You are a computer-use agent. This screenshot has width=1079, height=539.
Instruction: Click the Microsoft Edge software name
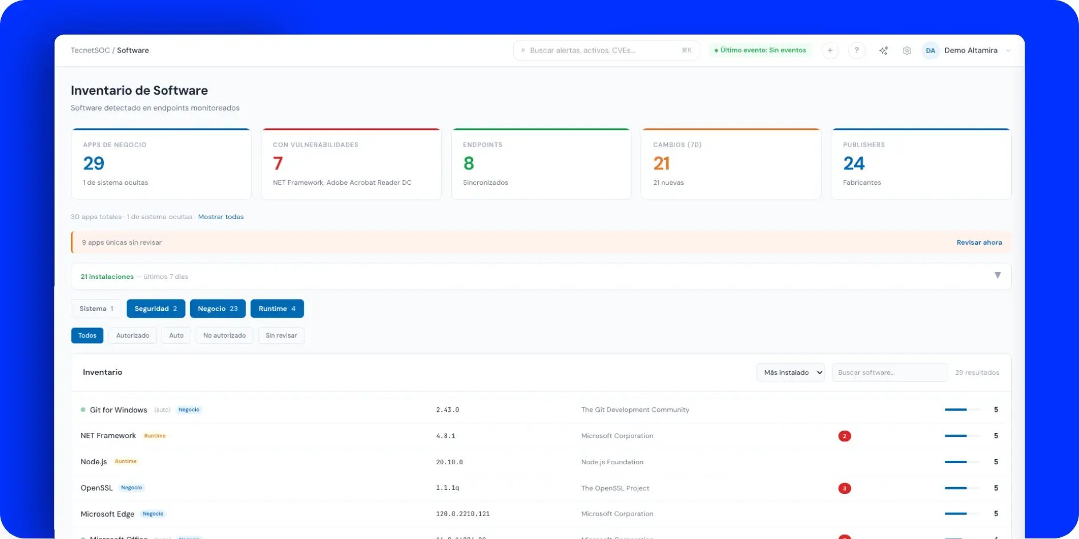107,514
